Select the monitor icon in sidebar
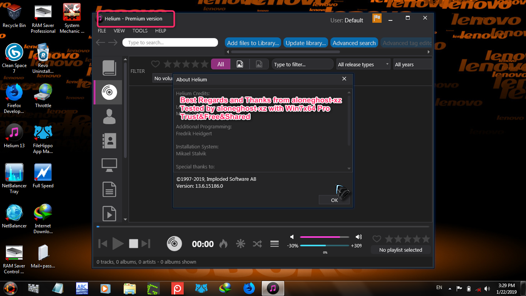 pyautogui.click(x=109, y=165)
